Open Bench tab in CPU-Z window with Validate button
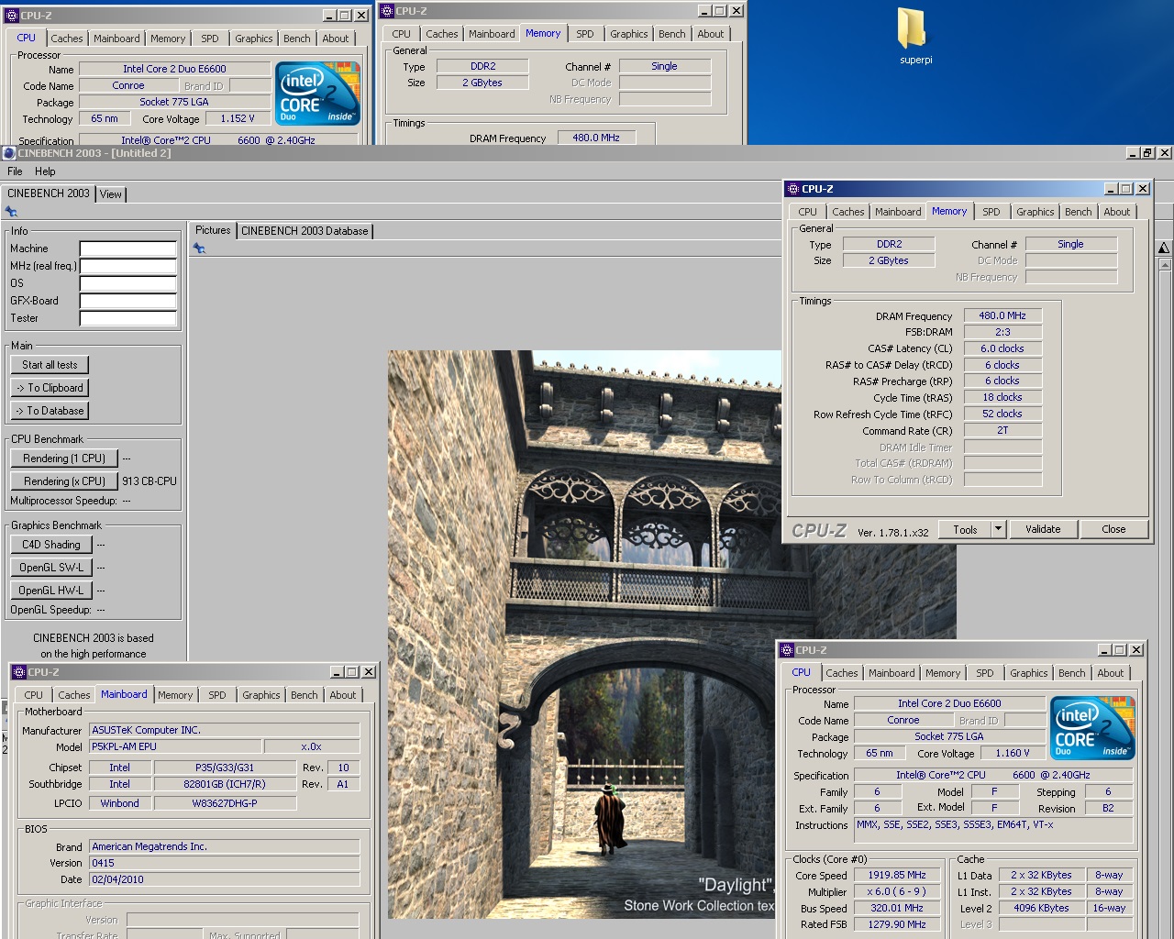Viewport: 1174px width, 939px height. [1079, 212]
